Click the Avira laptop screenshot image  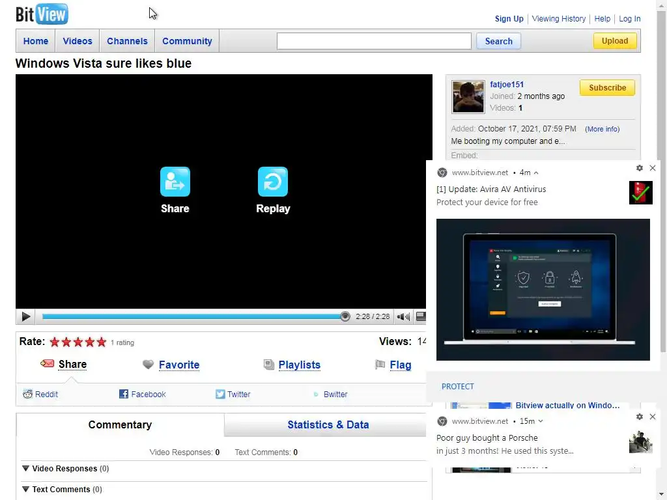pos(543,290)
